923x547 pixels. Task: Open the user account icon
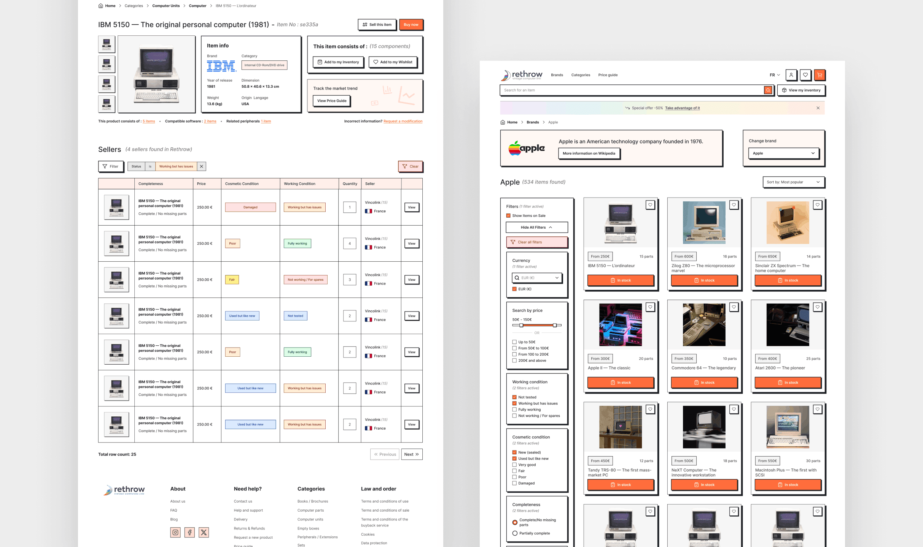[791, 75]
